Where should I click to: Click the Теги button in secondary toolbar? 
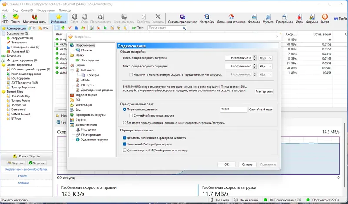138,28
